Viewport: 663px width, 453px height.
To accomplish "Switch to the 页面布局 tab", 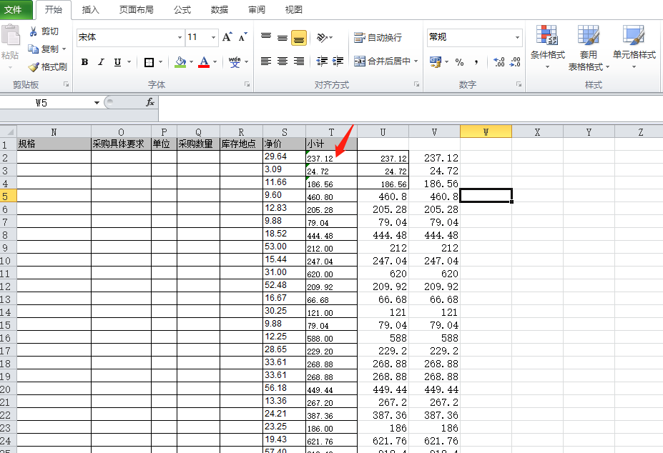I will pyautogui.click(x=136, y=10).
